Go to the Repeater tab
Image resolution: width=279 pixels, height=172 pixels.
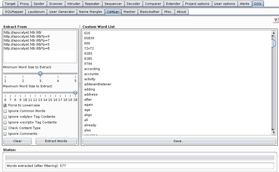pos(92,4)
